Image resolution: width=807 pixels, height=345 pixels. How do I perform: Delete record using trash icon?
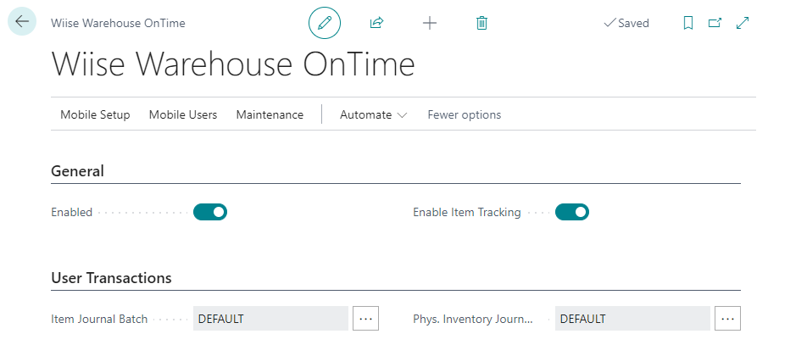pos(481,23)
